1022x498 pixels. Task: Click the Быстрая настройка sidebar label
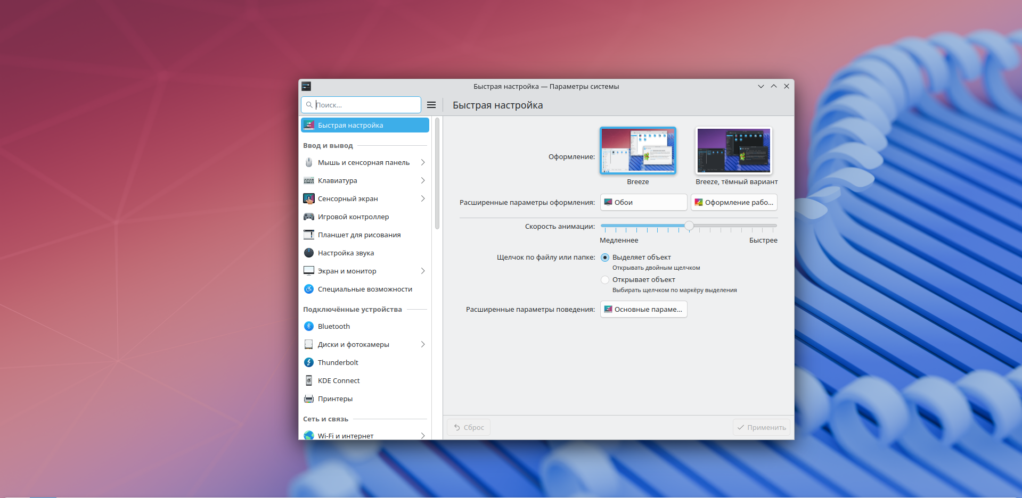point(350,125)
